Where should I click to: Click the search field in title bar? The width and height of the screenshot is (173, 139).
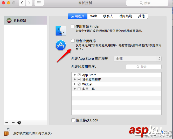[147, 3]
